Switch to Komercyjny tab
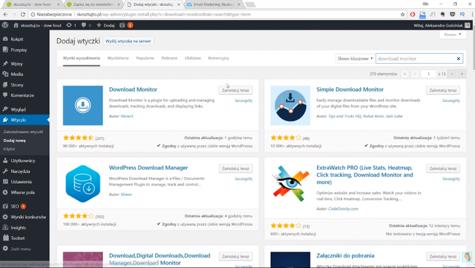This screenshot has width=475, height=268. point(219,58)
